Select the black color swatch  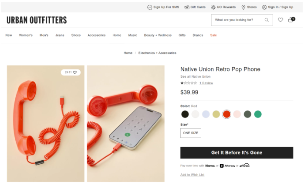[185, 114]
